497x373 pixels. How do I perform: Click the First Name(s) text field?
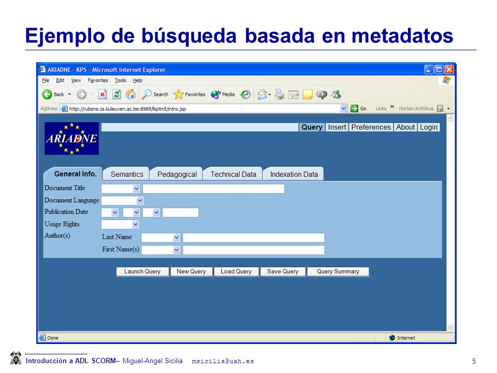(254, 250)
